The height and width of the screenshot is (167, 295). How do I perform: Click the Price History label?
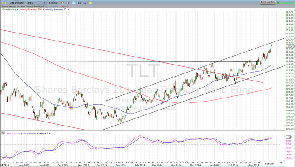[9, 9]
